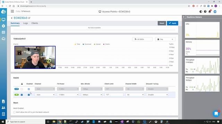Open the user account avatar

point(215,11)
